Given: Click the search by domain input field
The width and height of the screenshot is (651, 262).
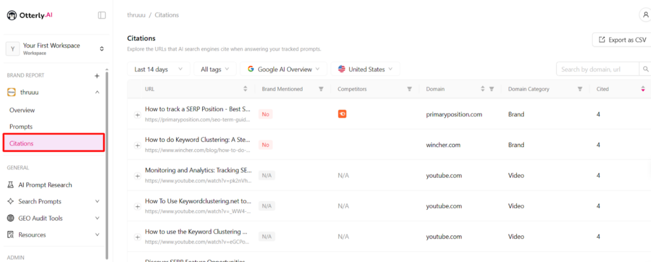Looking at the screenshot, I should 598,69.
